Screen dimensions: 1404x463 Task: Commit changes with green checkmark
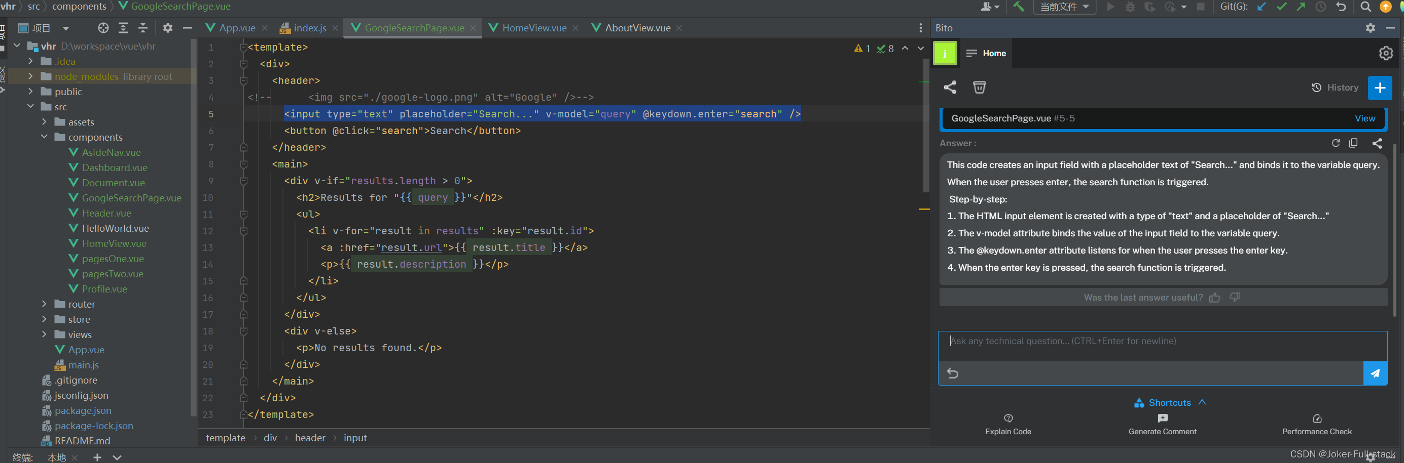pos(1281,7)
